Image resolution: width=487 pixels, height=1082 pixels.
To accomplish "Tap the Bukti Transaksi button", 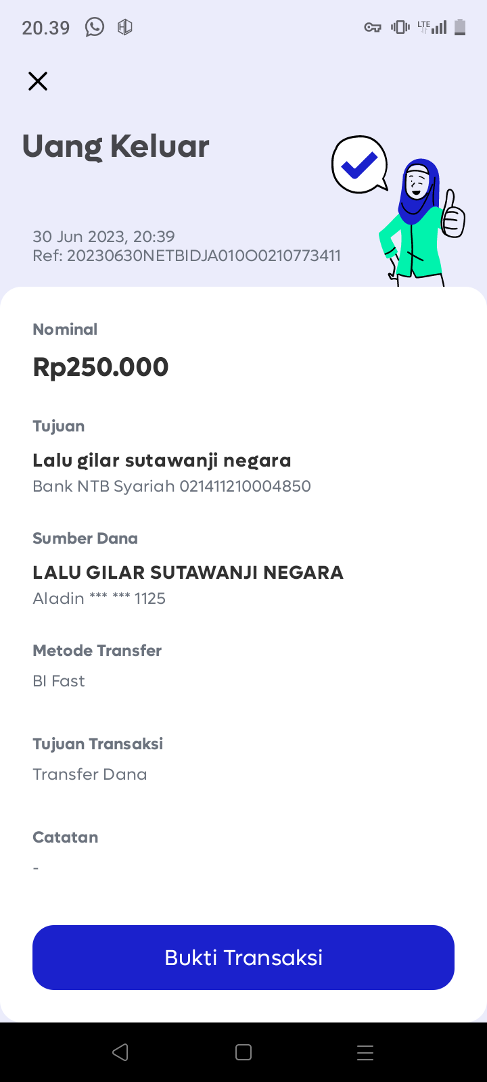I will point(243,957).
